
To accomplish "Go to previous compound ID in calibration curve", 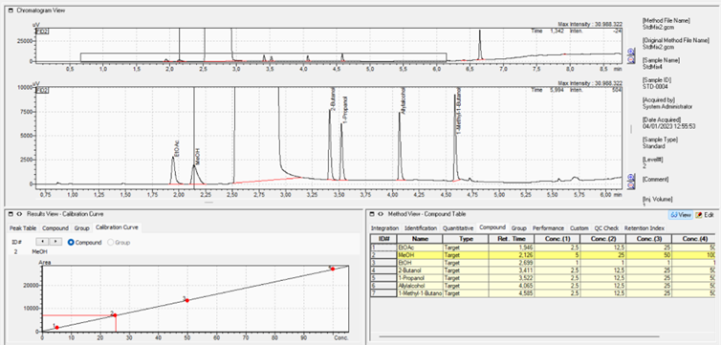I will (42, 242).
